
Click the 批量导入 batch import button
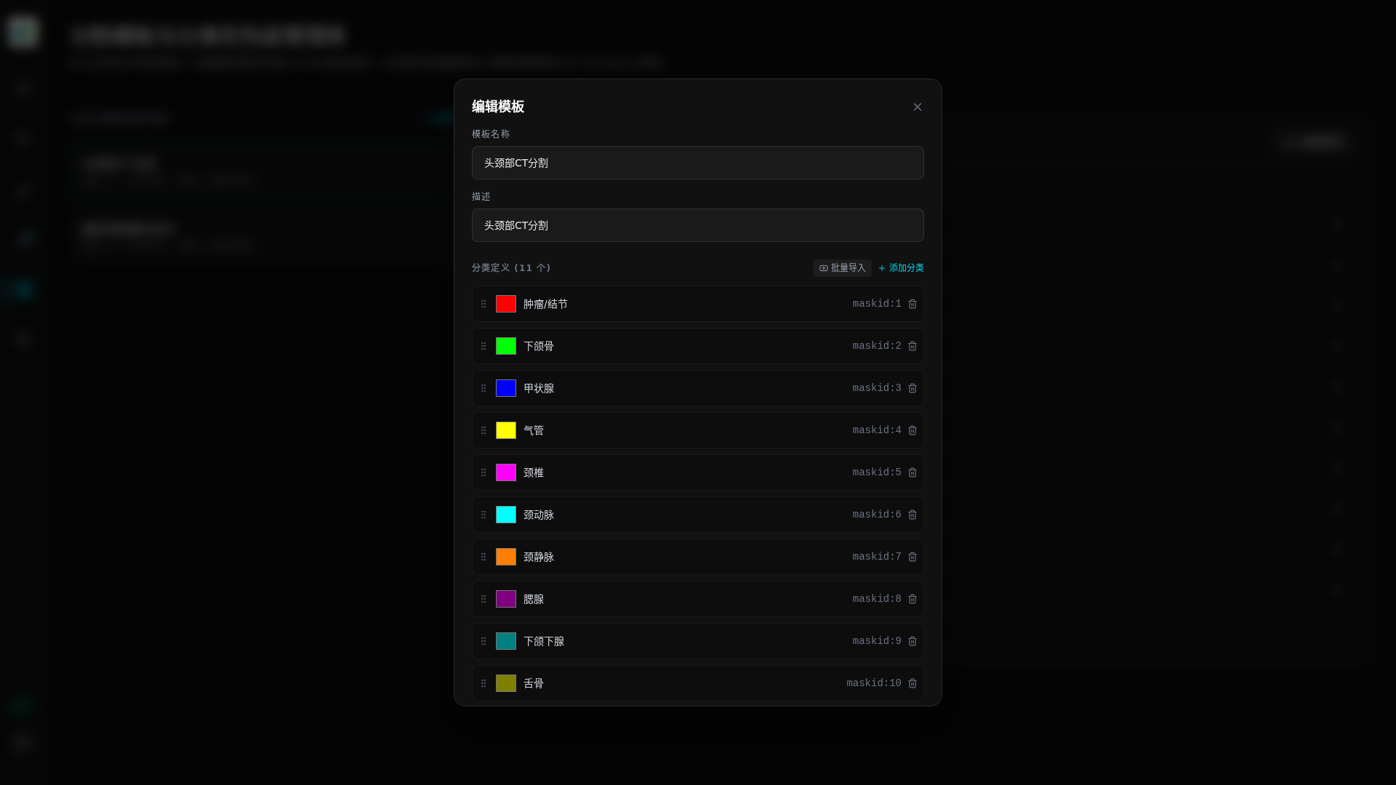pos(842,268)
